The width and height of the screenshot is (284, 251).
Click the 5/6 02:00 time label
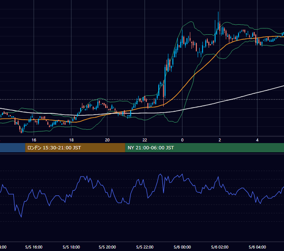(220, 247)
